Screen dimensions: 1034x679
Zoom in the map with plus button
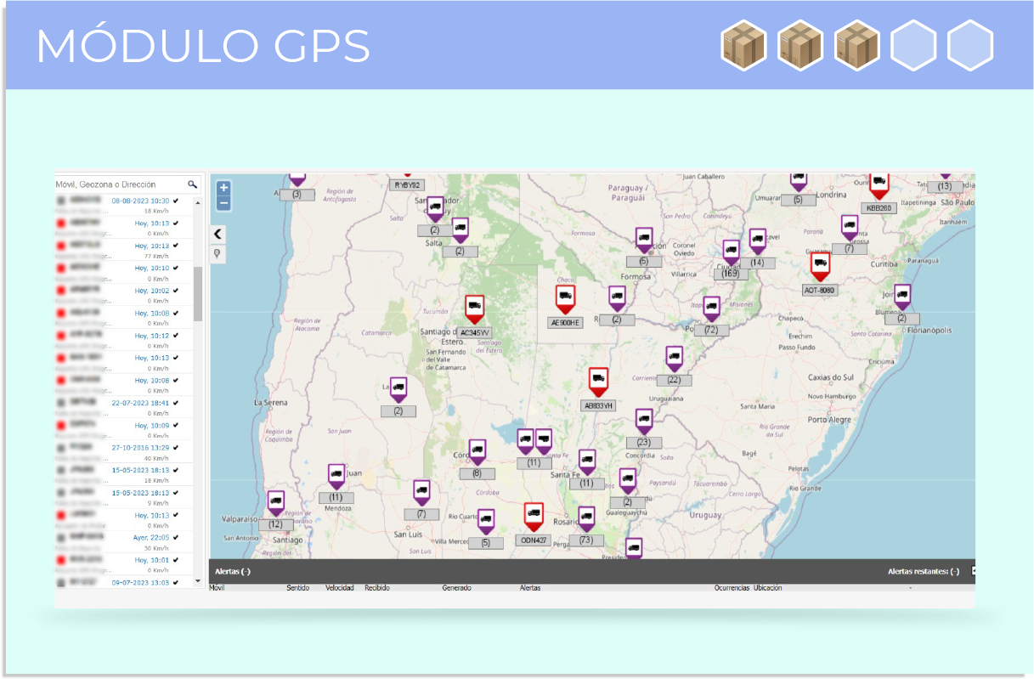pos(223,189)
